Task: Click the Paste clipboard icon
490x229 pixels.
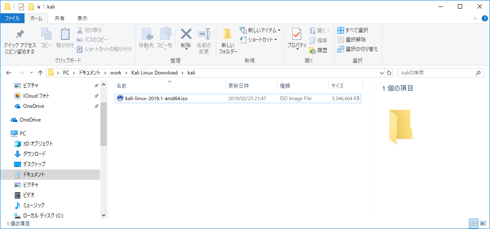Action: point(65,34)
